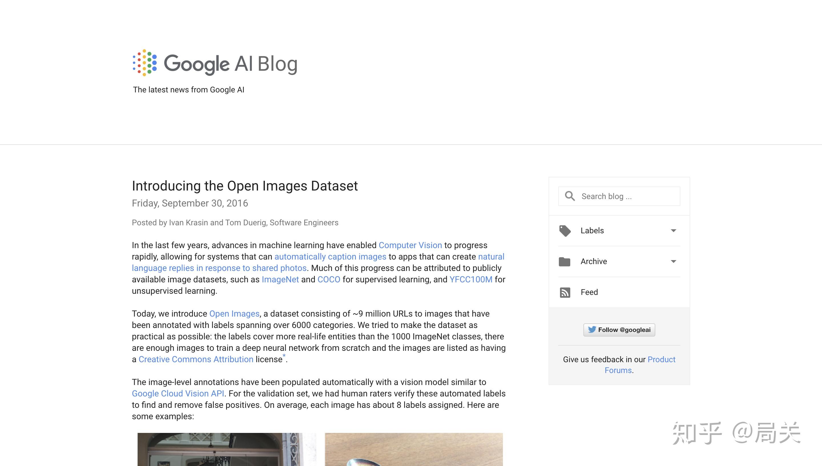Follow the automatically caption images link
Image resolution: width=822 pixels, height=466 pixels.
pyautogui.click(x=330, y=257)
